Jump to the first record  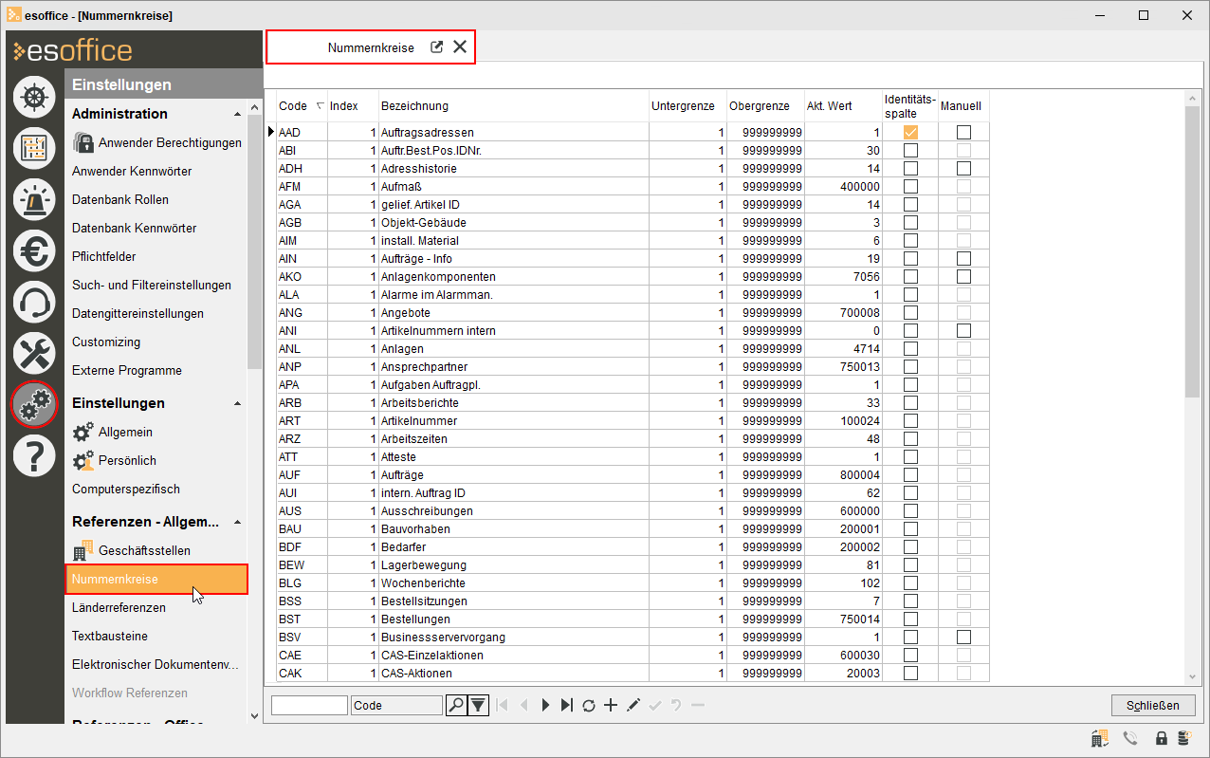tap(502, 705)
